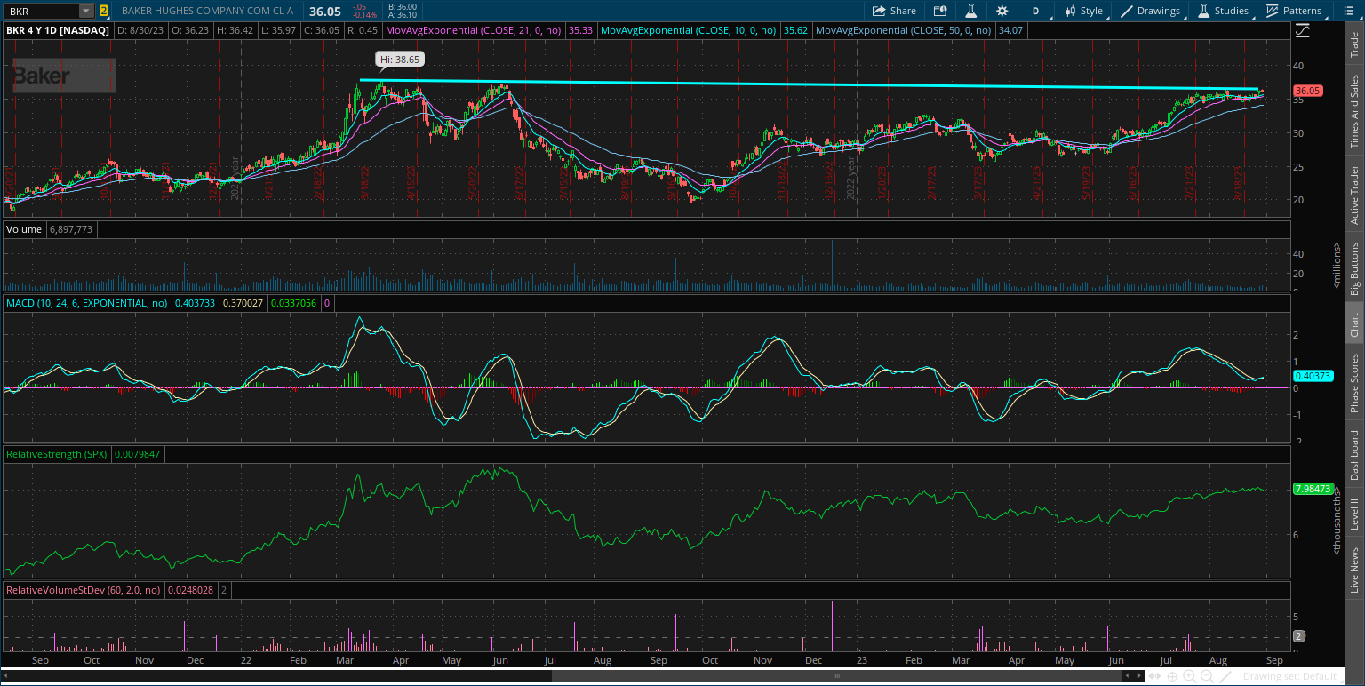Click the 6,897,773 volume value
1365x686 pixels.
pos(71,229)
